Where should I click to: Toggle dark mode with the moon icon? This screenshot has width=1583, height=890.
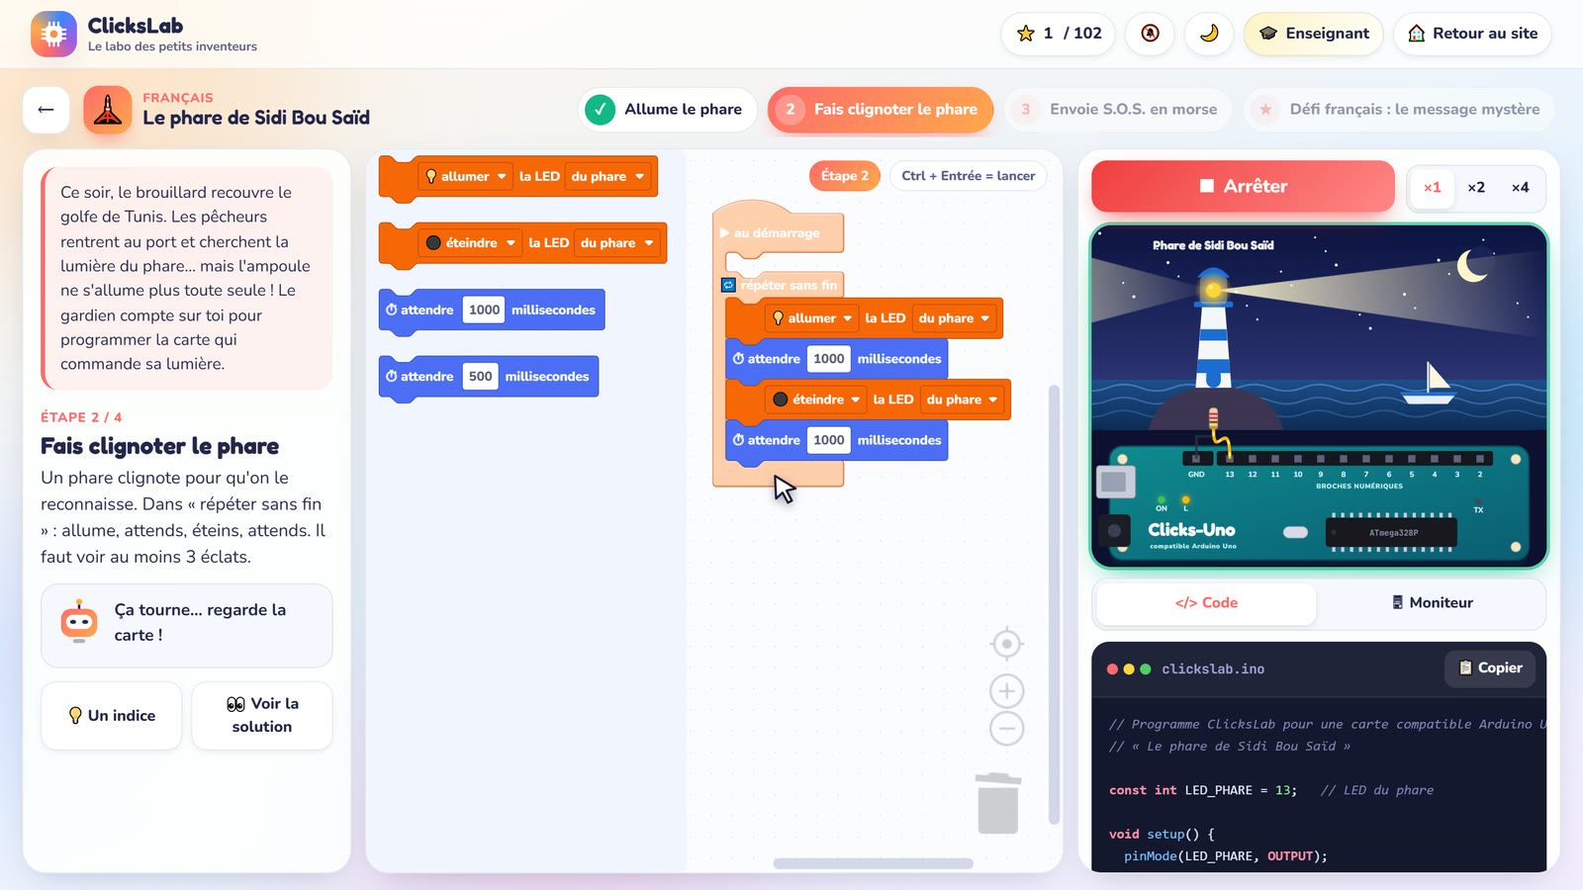[x=1209, y=34]
